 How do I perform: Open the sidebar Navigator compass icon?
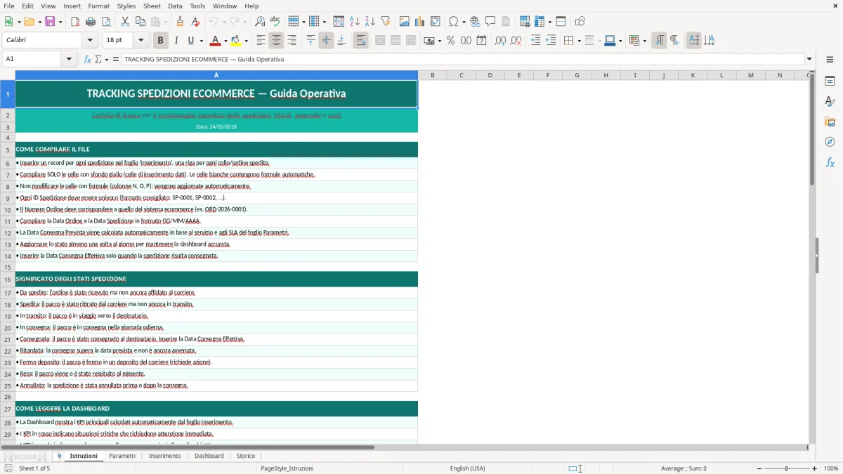tap(830, 142)
